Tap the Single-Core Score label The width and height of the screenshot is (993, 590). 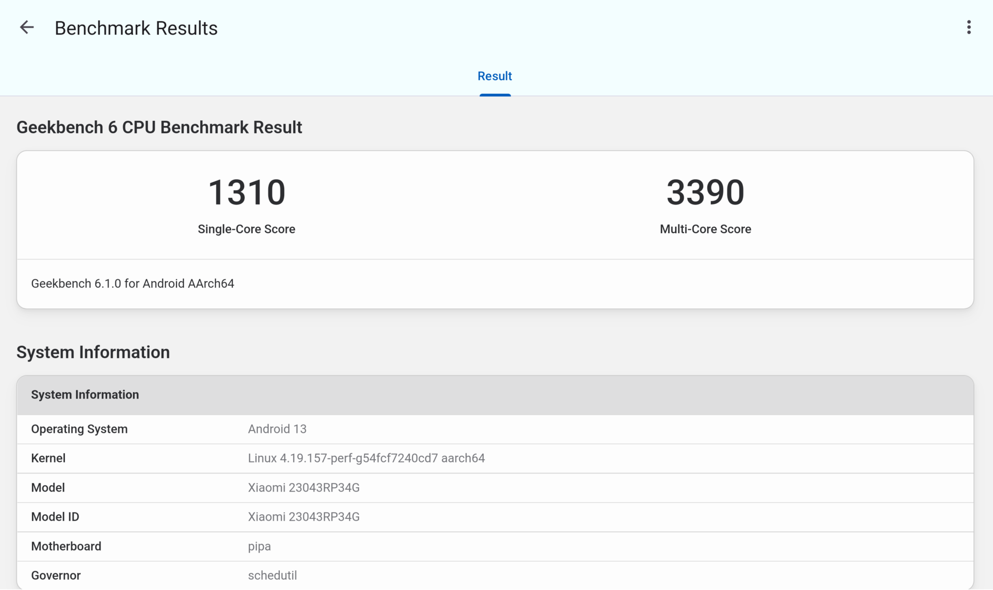[x=246, y=229]
